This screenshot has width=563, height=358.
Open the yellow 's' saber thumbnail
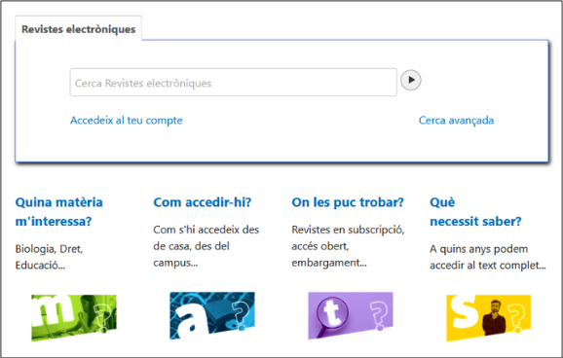coord(489,318)
